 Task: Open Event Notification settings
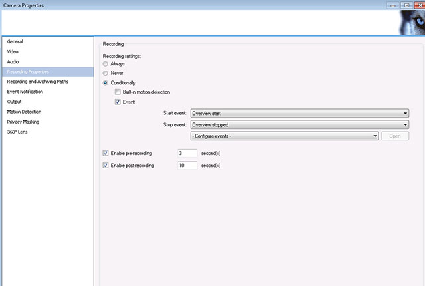[x=25, y=92]
